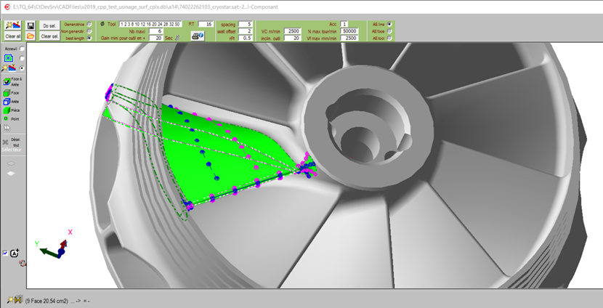Click the blue-green pocket shape icon in sidebar
This screenshot has width=603, height=308.
(x=9, y=58)
